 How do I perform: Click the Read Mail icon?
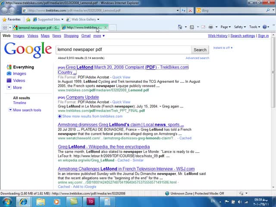(x=203, y=27)
